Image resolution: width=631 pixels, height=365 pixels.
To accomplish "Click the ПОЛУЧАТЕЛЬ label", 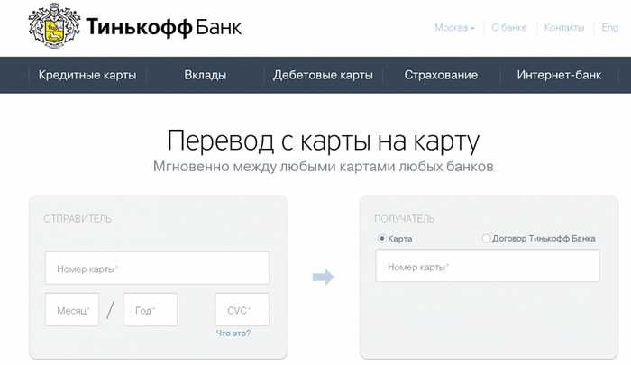I will tap(405, 219).
